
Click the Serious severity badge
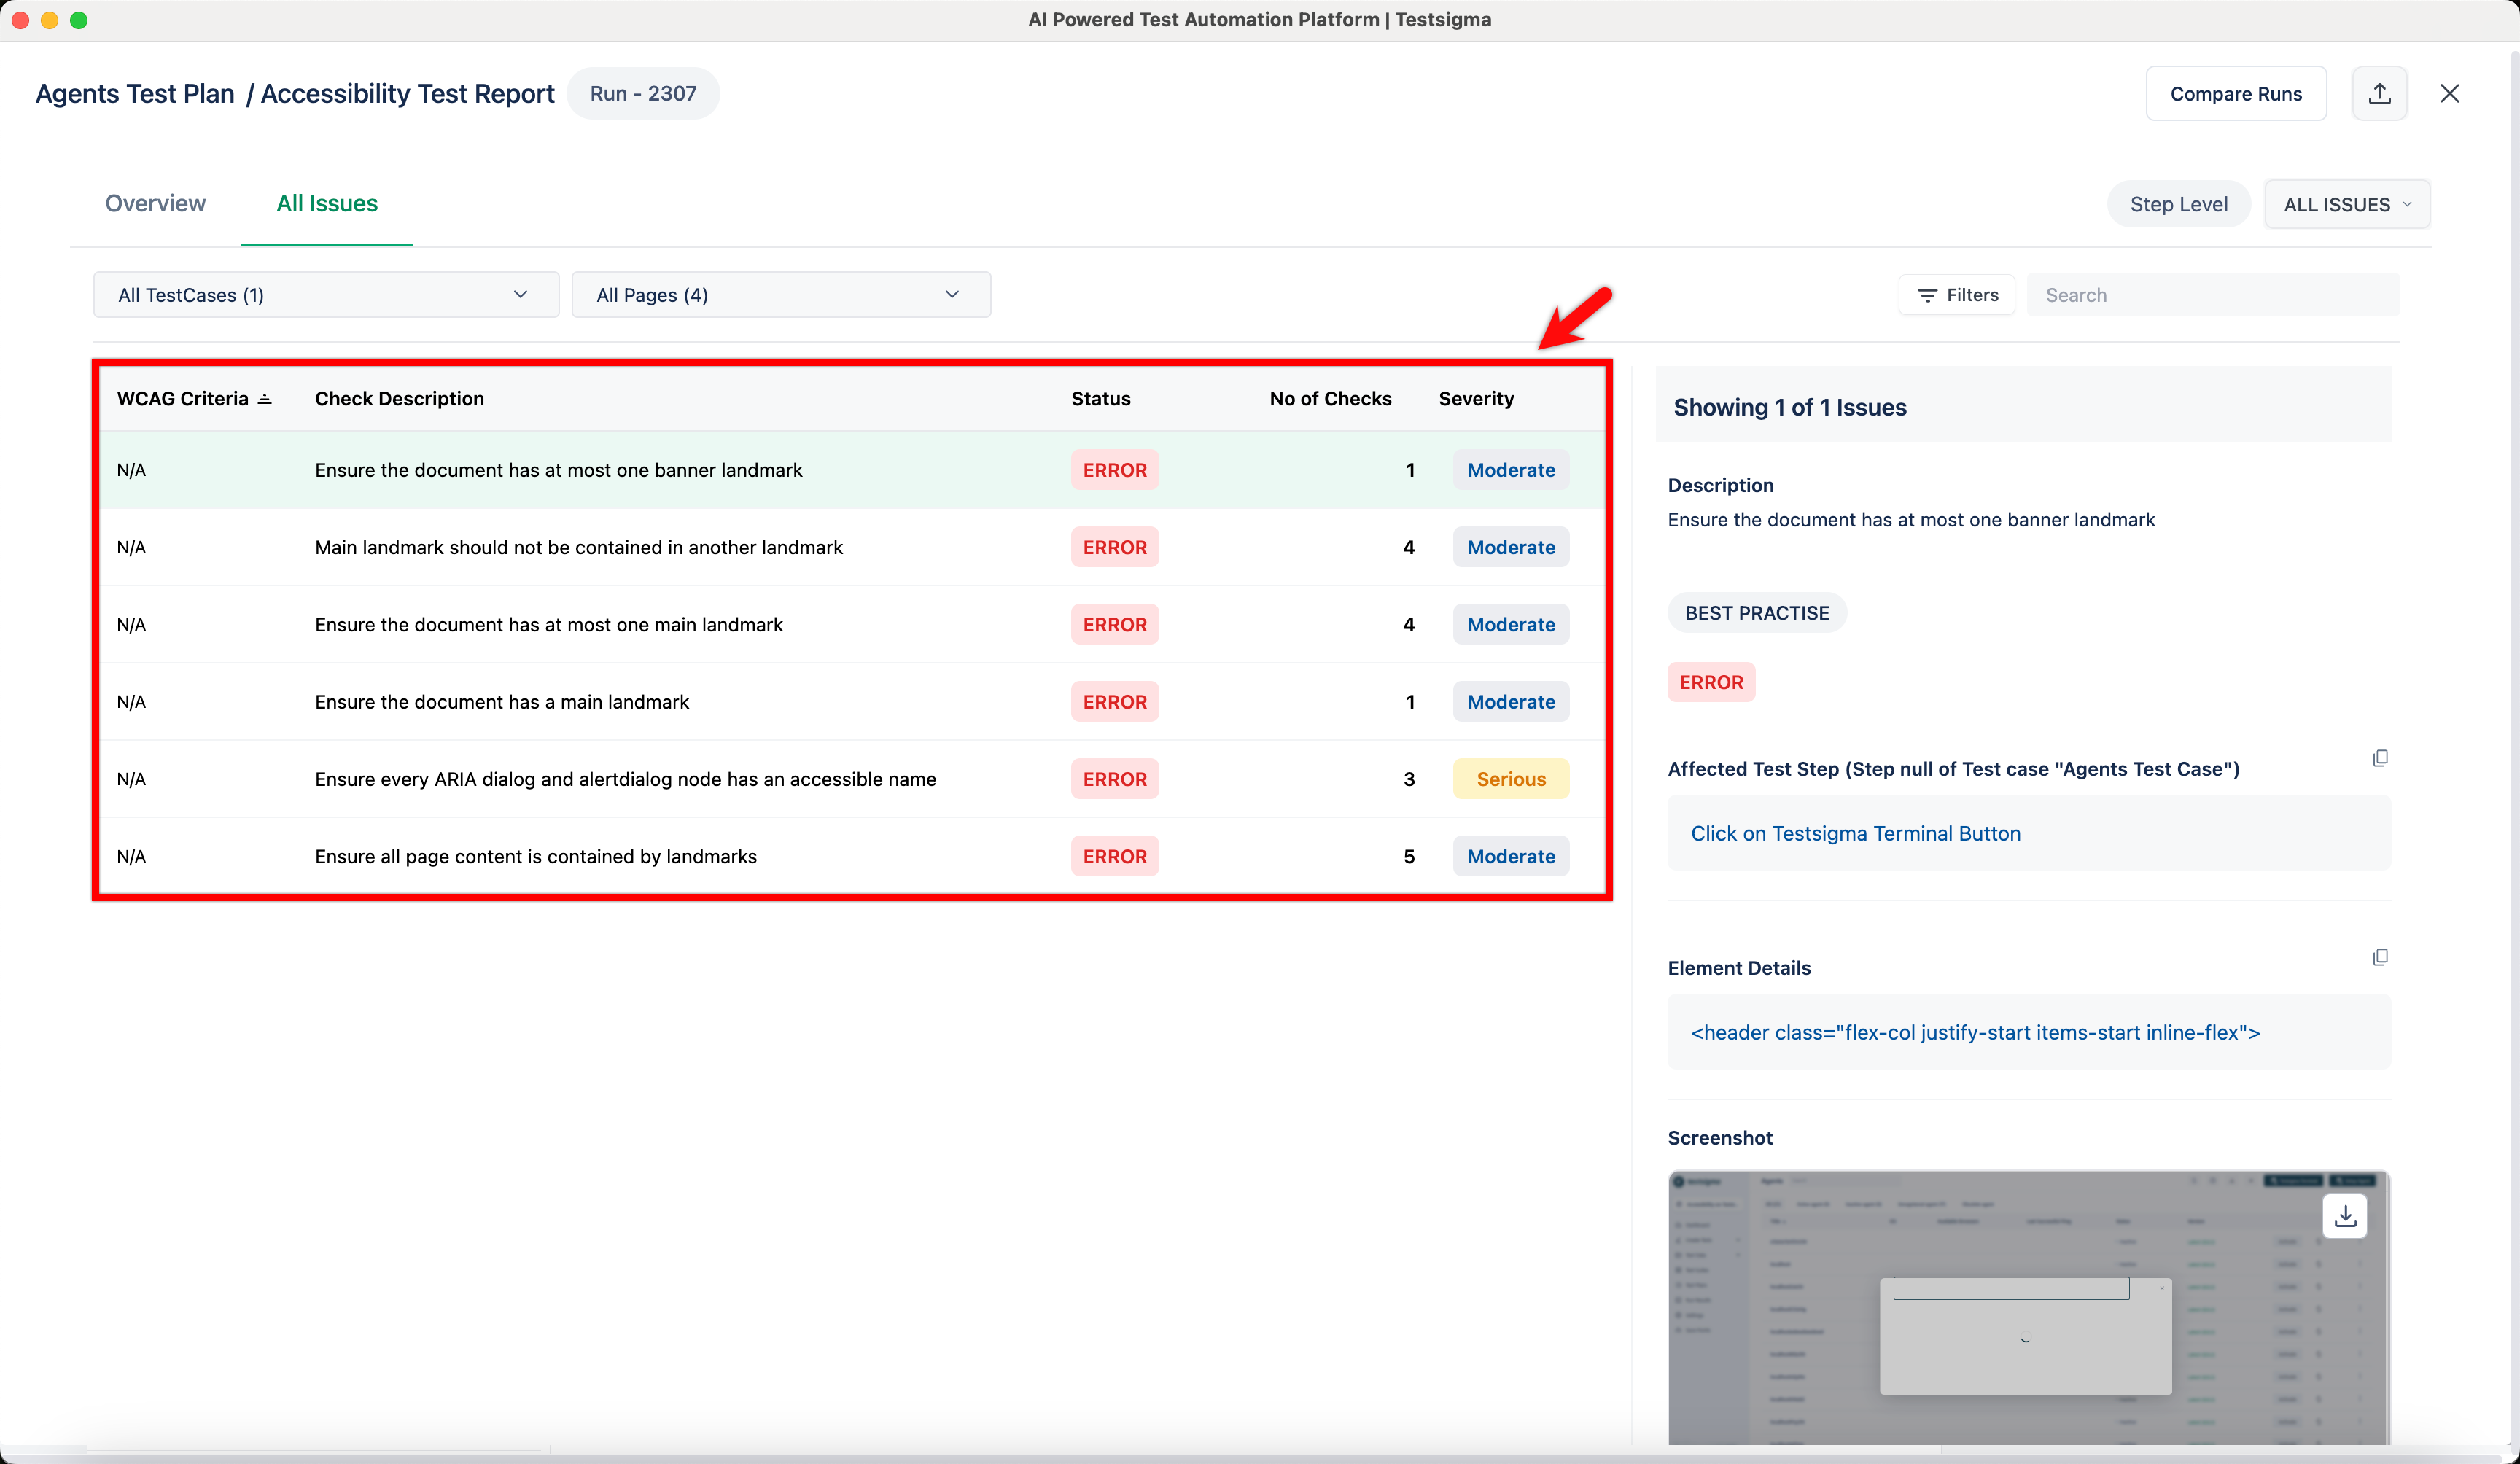click(x=1510, y=779)
